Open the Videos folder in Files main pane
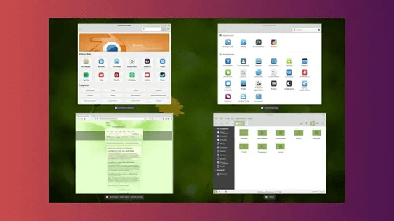The height and width of the screenshot is (221, 394). pos(281,148)
